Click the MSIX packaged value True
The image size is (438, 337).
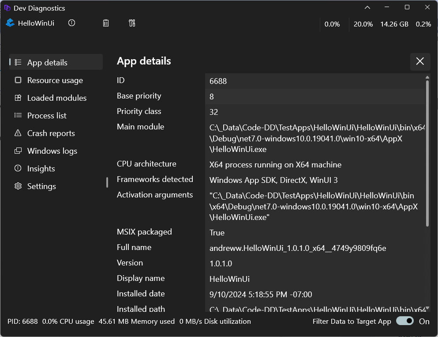(x=217, y=232)
